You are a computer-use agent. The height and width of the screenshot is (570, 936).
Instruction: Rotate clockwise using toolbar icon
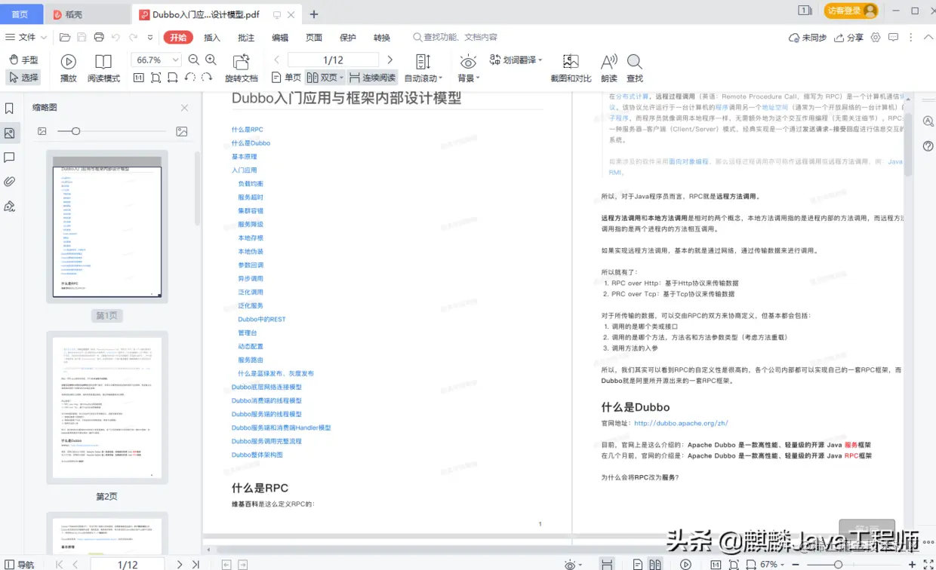207,78
